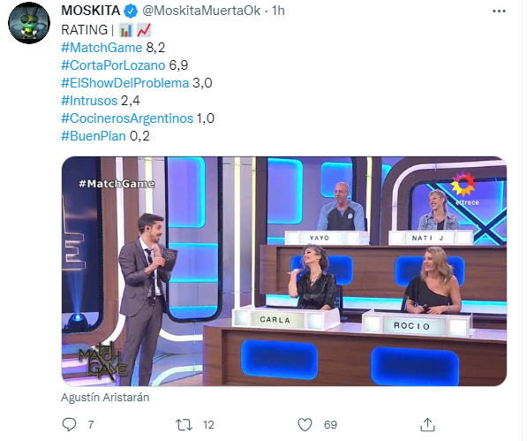
Task: Open the three-dot more options menu
Action: tap(499, 11)
